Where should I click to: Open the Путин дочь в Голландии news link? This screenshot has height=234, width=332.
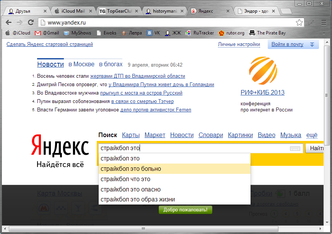tap(161, 85)
